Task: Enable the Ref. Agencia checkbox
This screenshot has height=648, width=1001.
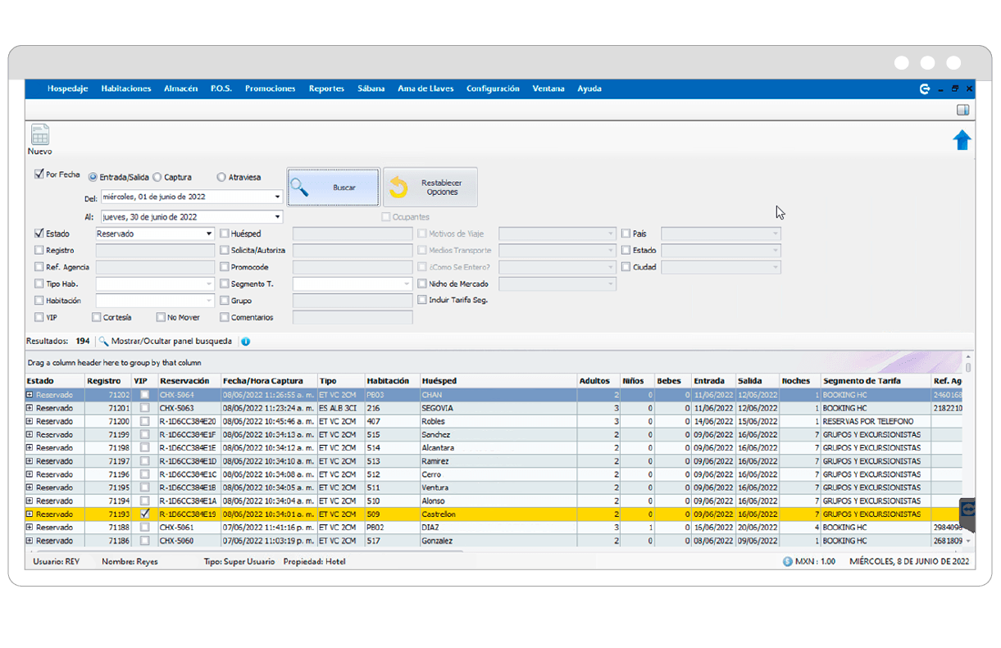Action: (x=39, y=267)
